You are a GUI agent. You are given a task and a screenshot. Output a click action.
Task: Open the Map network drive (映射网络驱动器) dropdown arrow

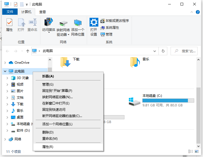(68, 35)
